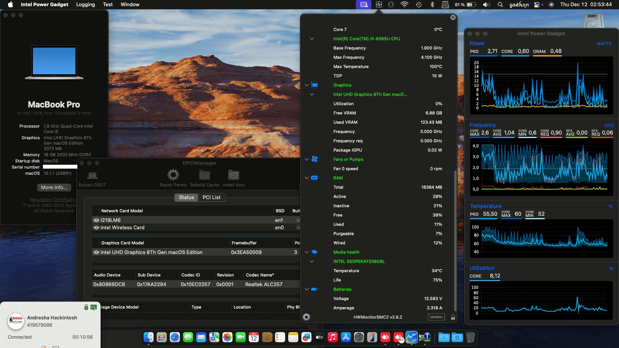Toggle visibility of Intel Wireless Card entry
The image size is (619, 348).
96,228
